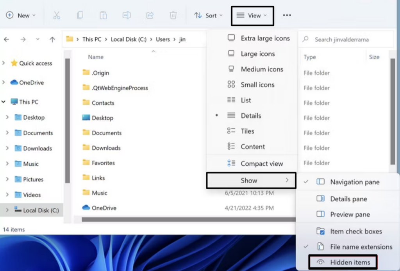400x271 pixels.
Task: Click the Rename icon in toolbar
Action: click(x=127, y=16)
